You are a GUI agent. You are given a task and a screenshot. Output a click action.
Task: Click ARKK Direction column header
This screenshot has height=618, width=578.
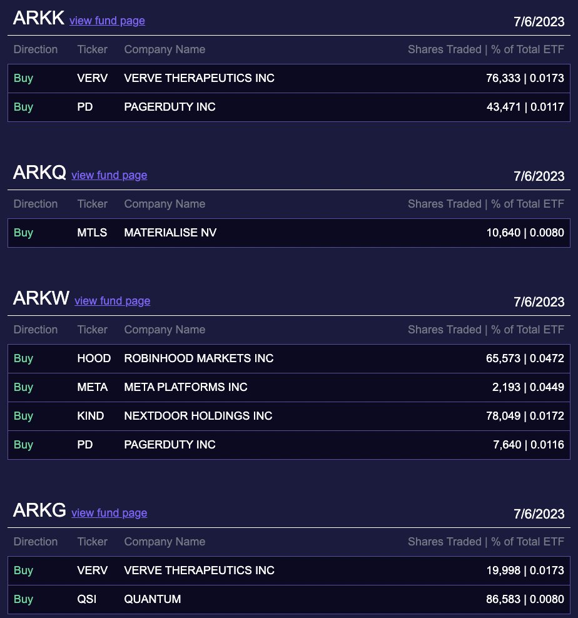point(36,49)
